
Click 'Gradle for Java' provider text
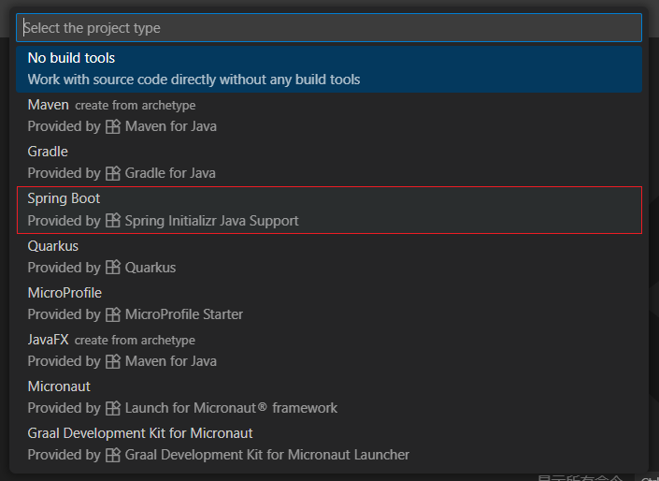[170, 173]
